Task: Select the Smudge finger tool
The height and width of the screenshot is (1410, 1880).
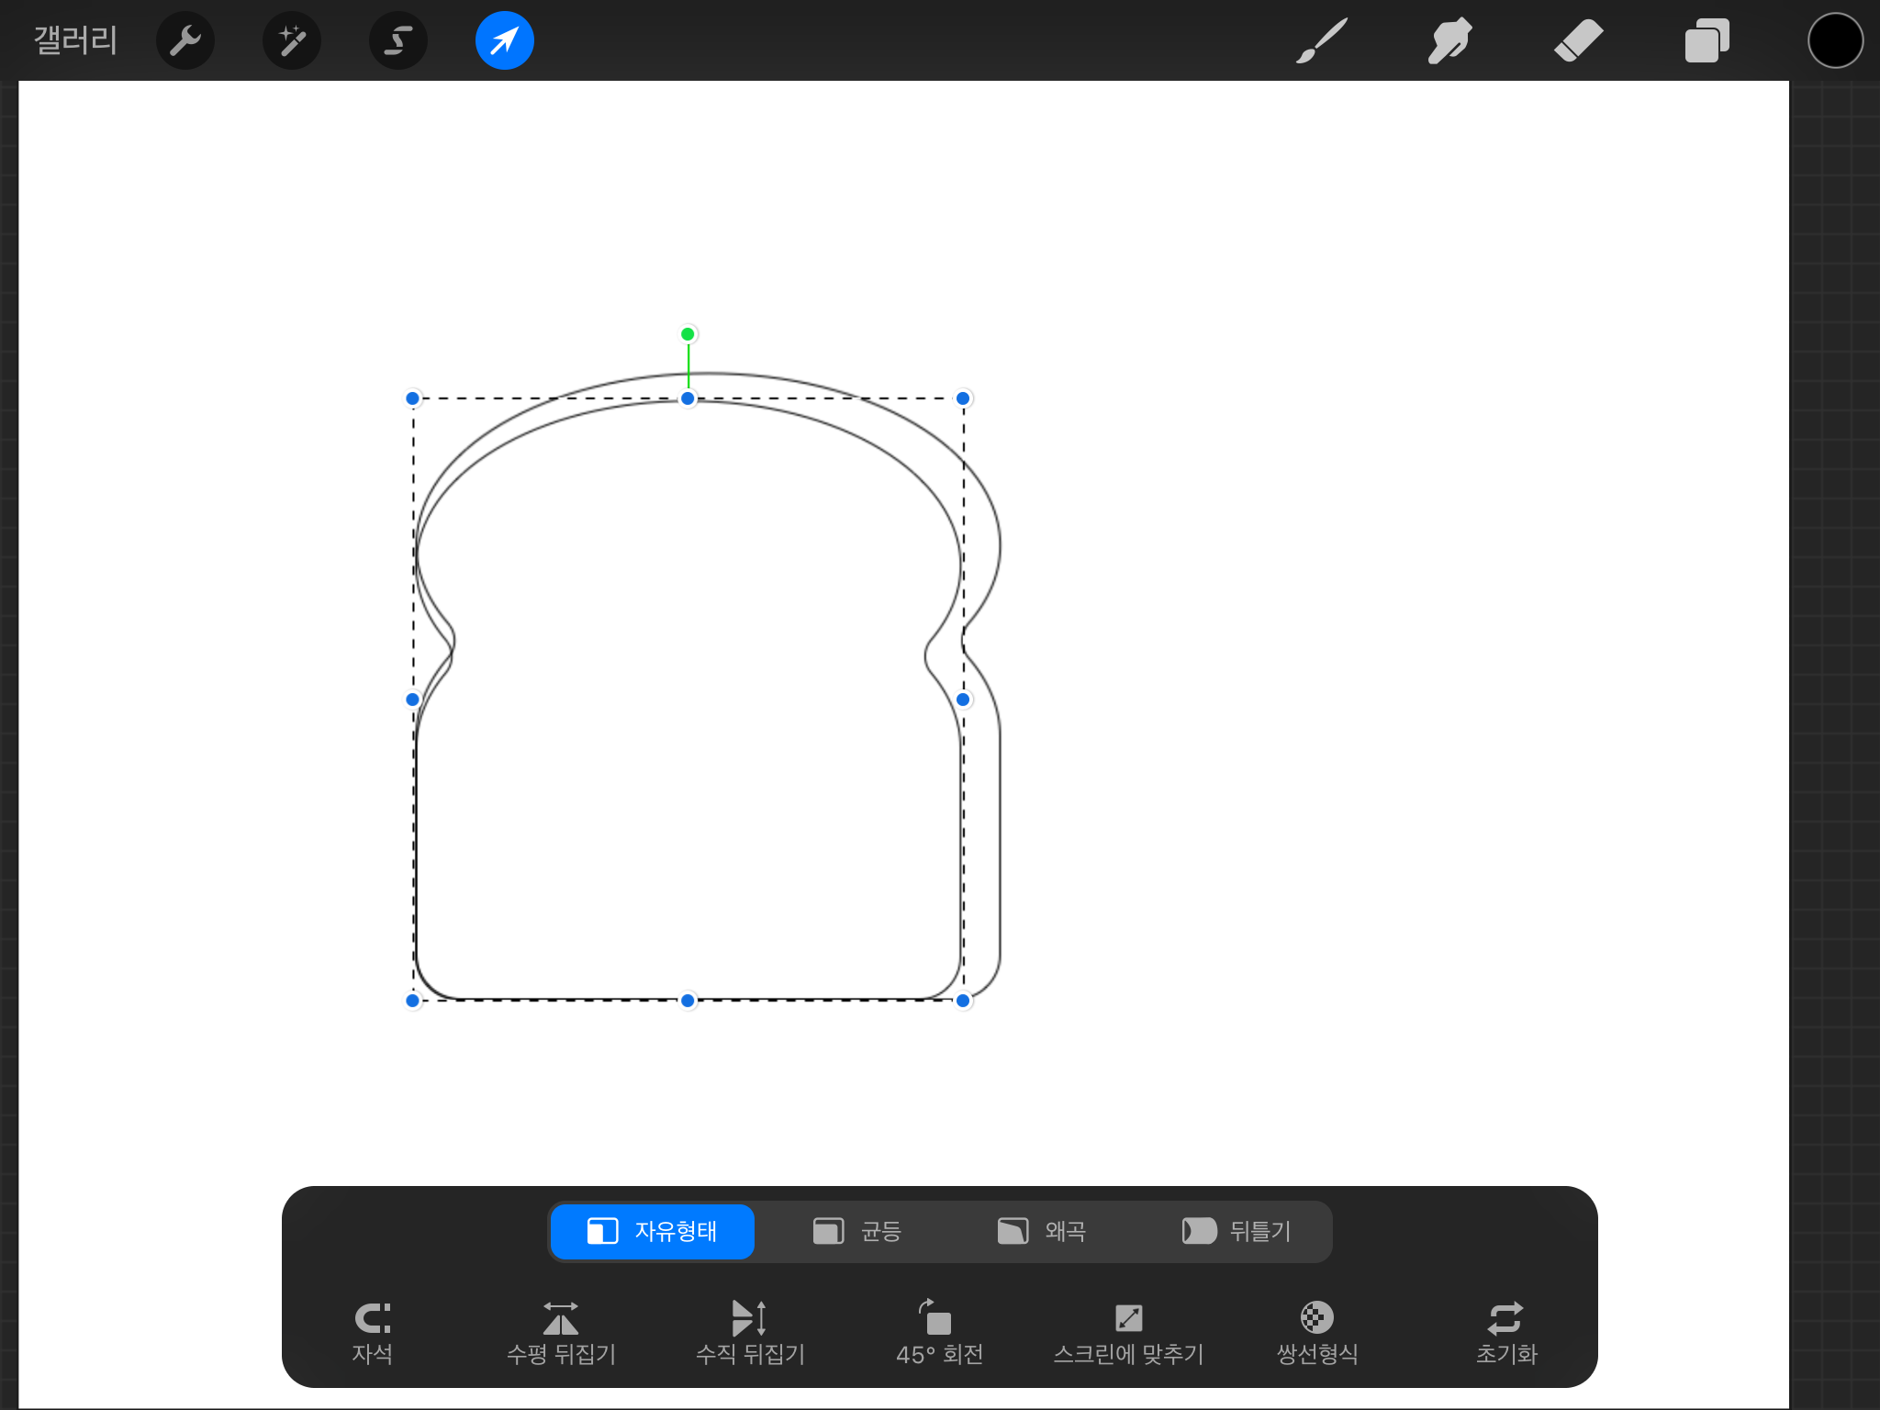Action: point(1449,40)
